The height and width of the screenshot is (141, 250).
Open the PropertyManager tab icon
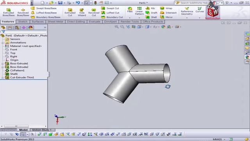tap(10, 27)
